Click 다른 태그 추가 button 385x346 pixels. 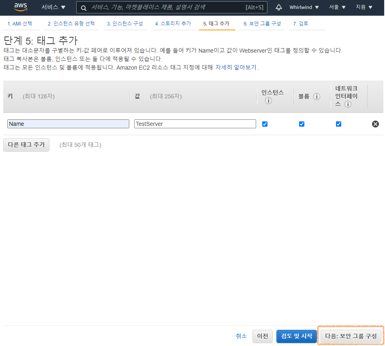(26, 145)
